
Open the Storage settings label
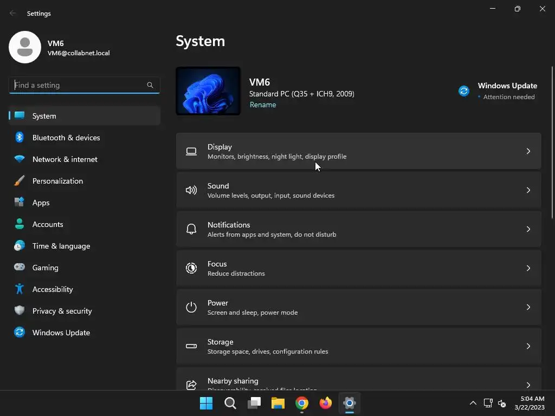tap(220, 342)
